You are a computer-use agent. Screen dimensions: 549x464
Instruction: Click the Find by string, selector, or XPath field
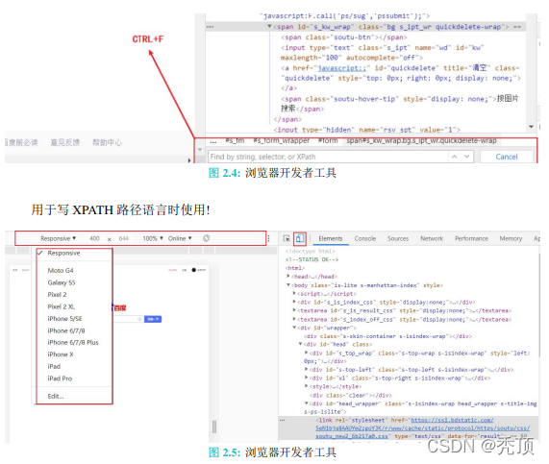pyautogui.click(x=328, y=157)
